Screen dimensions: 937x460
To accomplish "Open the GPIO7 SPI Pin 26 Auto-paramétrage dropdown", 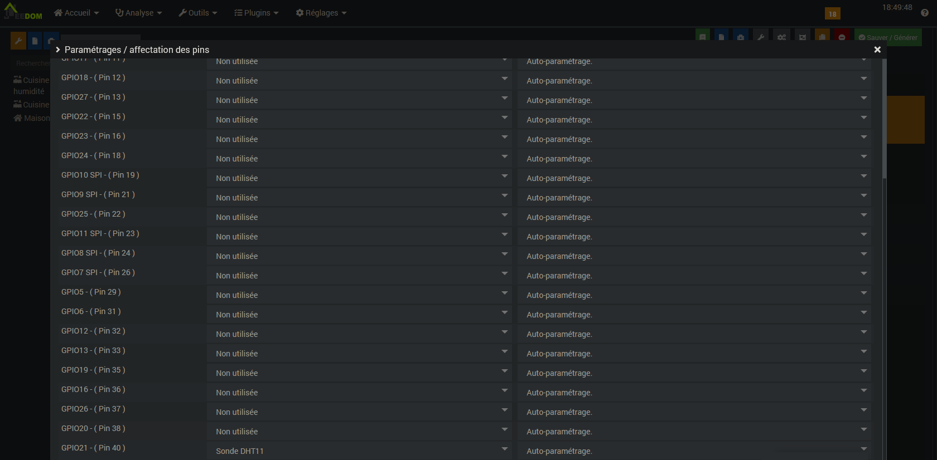I will coord(694,276).
